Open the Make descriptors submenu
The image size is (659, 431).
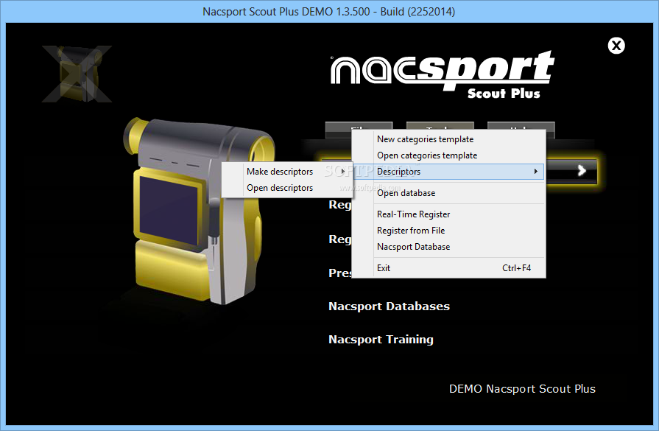tap(286, 172)
